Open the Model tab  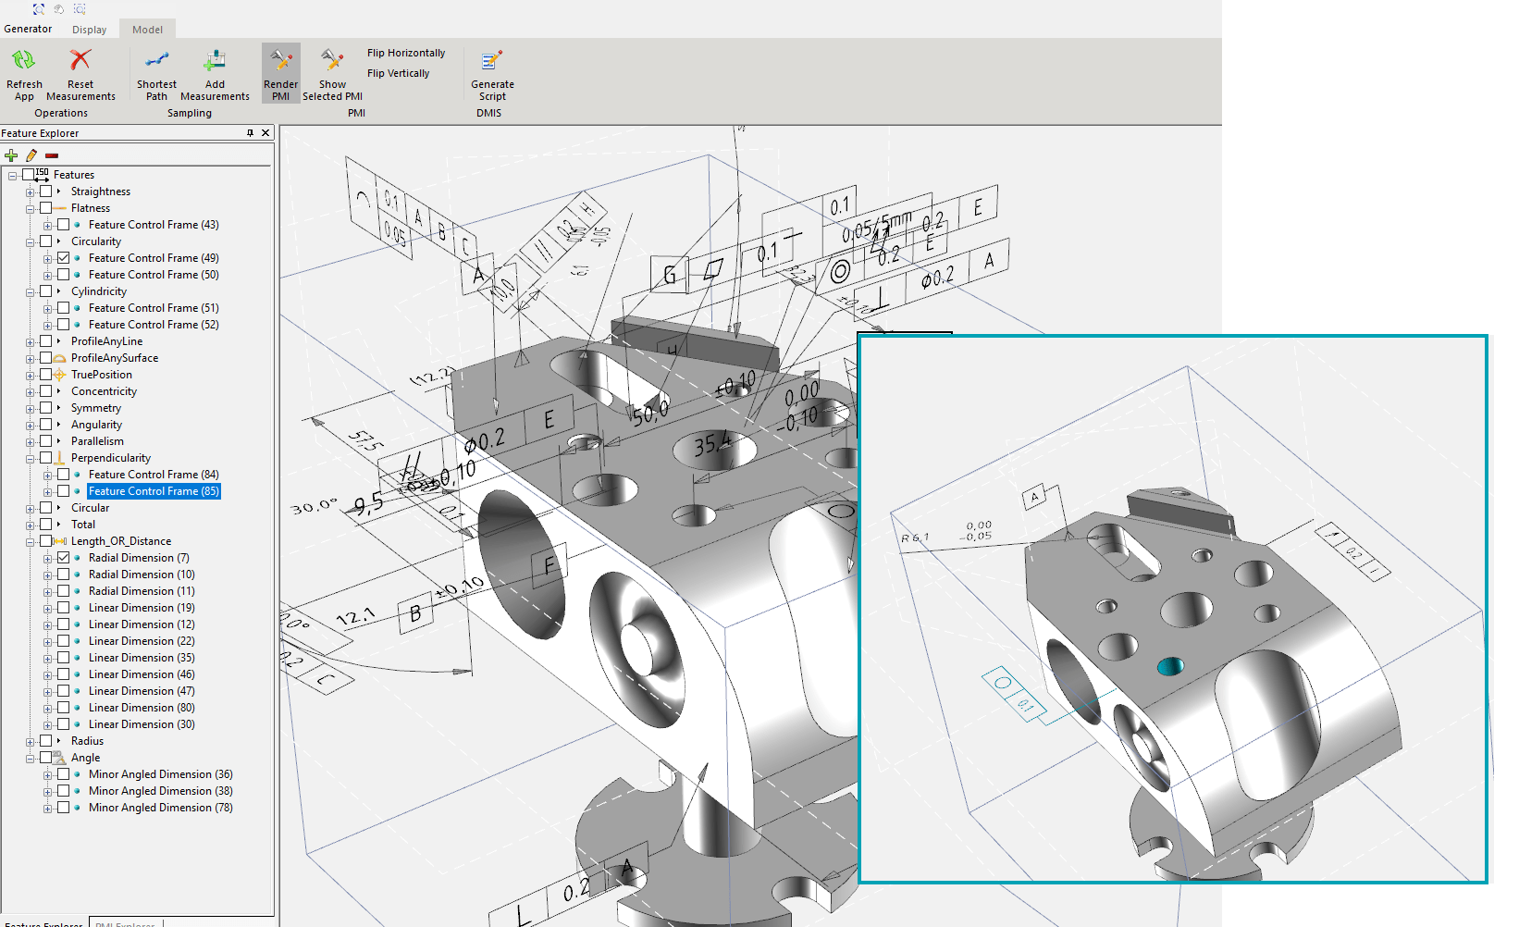tap(147, 30)
